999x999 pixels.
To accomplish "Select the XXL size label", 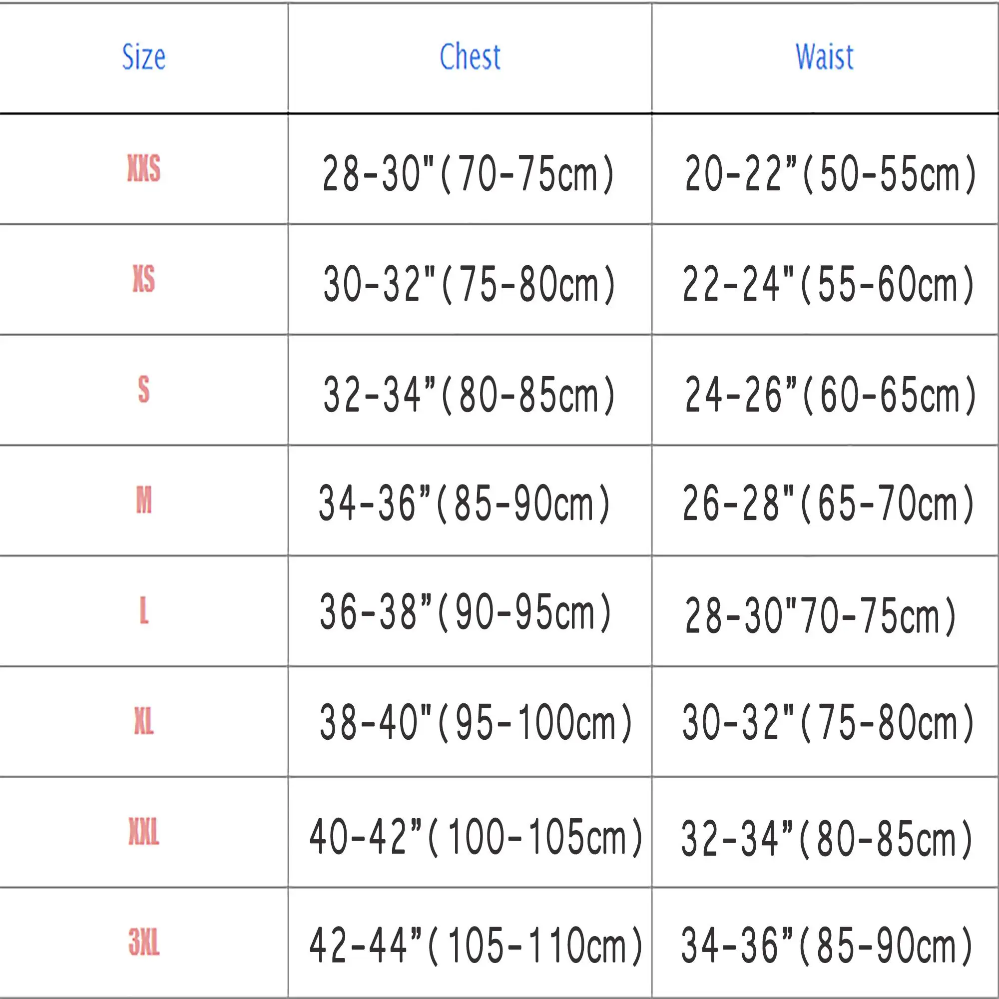I will 144,832.
